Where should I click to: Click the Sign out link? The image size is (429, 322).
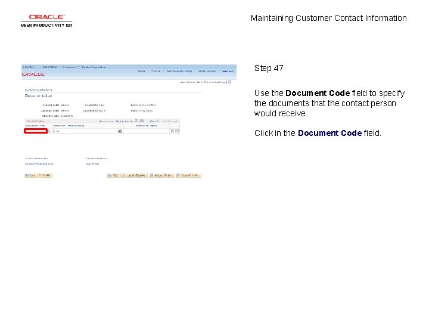pos(228,71)
